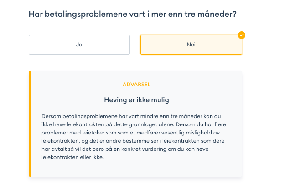Click the last warning line "leiekontrakten eller ikke."

(72, 158)
